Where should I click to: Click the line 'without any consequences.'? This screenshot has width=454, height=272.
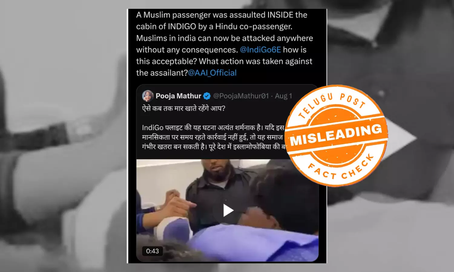tap(187, 50)
